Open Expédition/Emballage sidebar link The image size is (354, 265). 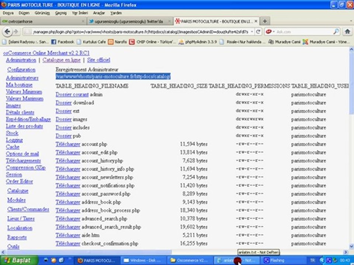coord(28,119)
